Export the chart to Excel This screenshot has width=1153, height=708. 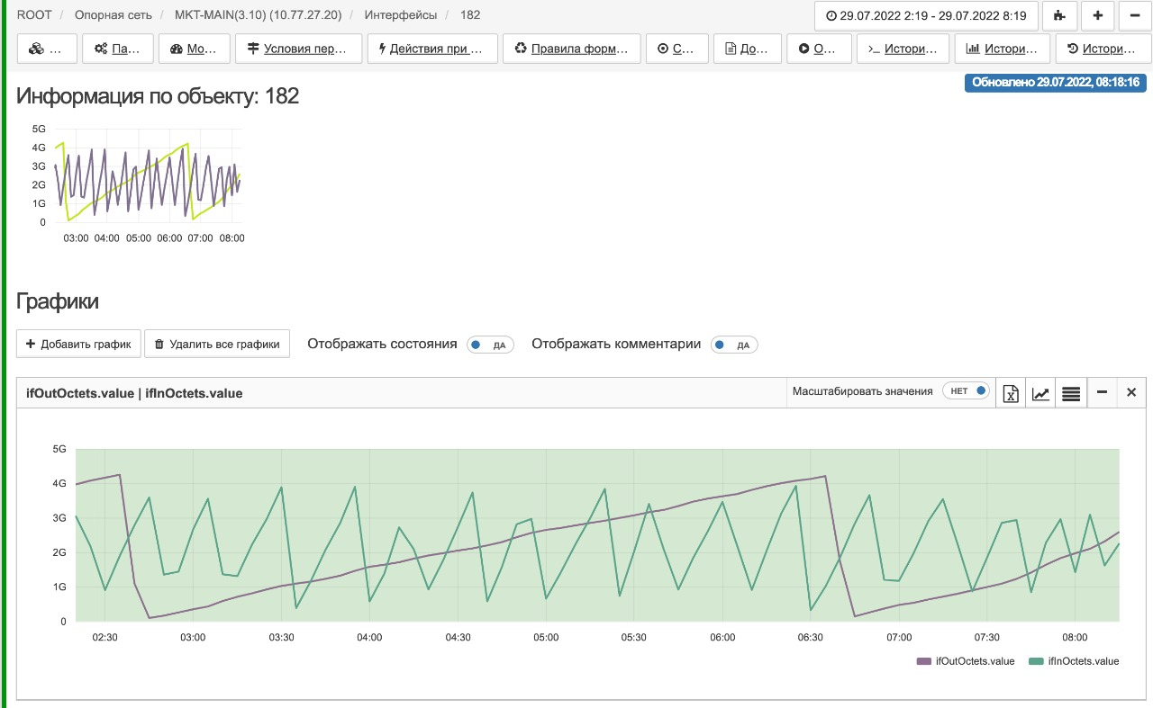[x=1011, y=393]
